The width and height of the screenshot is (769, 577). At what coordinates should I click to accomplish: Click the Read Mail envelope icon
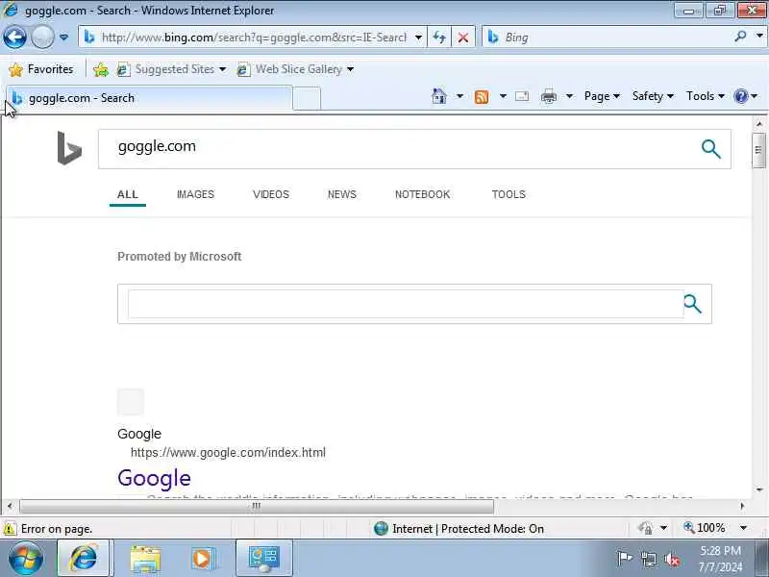coord(522,96)
